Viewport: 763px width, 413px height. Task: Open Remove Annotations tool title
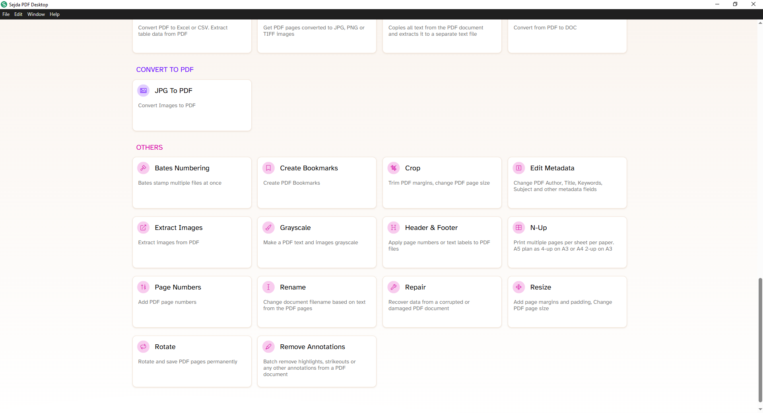(x=313, y=347)
